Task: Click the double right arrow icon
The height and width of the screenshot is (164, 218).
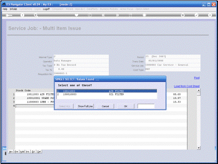Action: pos(117,15)
